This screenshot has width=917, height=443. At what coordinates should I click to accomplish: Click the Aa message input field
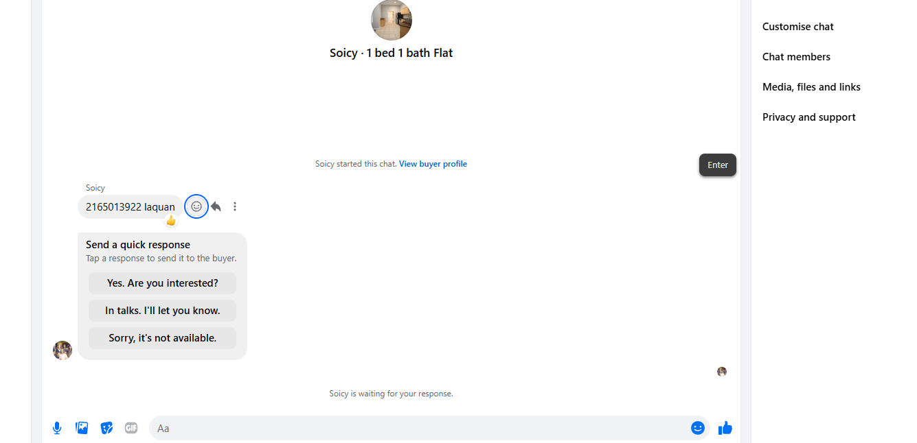coord(419,428)
